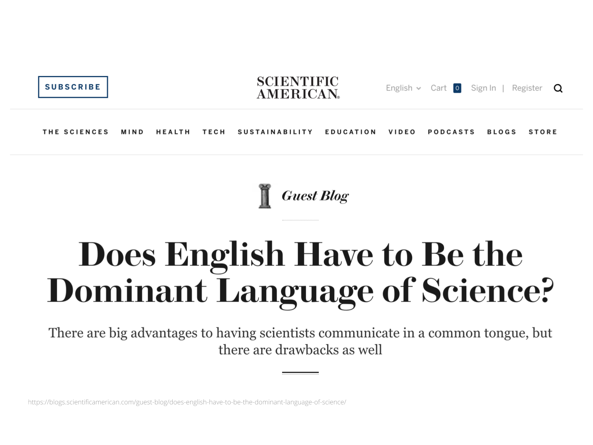The width and height of the screenshot is (593, 445).
Task: Select Sustainability in the navigation bar
Action: point(275,132)
